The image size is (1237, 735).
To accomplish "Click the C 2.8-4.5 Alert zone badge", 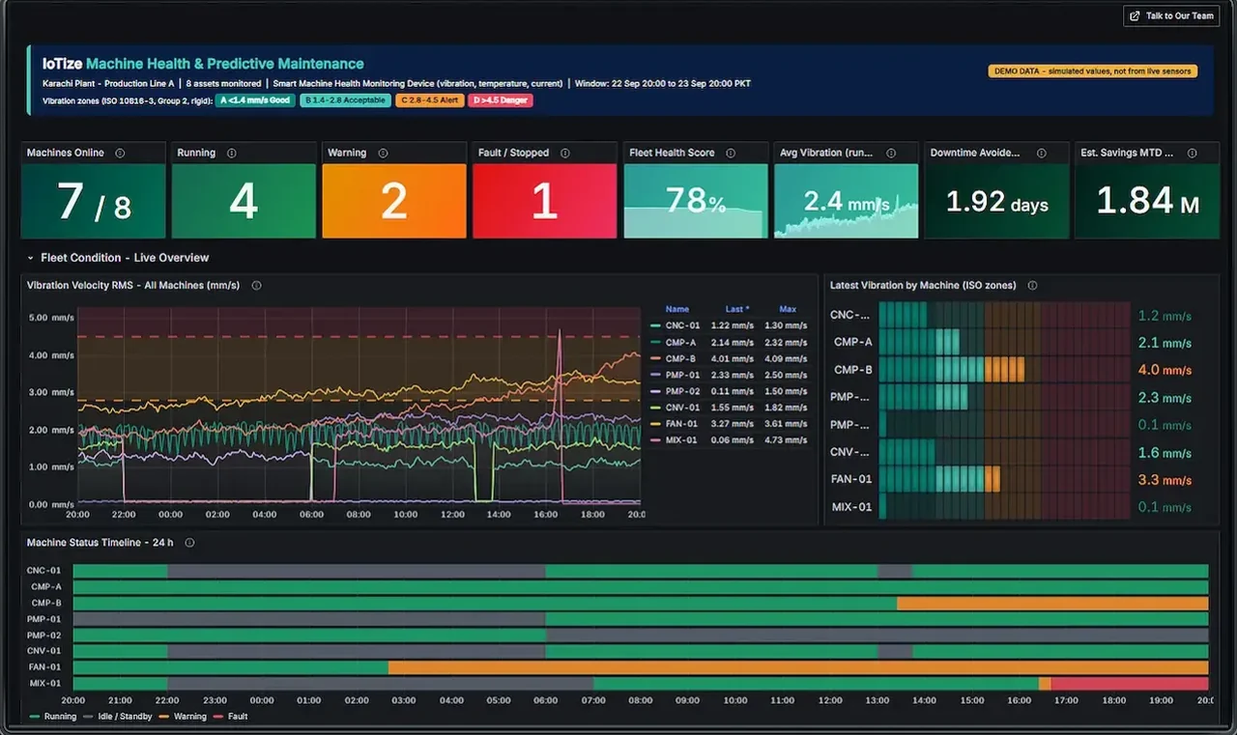I will [x=429, y=100].
